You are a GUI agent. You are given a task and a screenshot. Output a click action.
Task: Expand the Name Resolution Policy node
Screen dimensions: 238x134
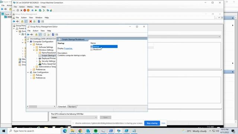click(37, 53)
